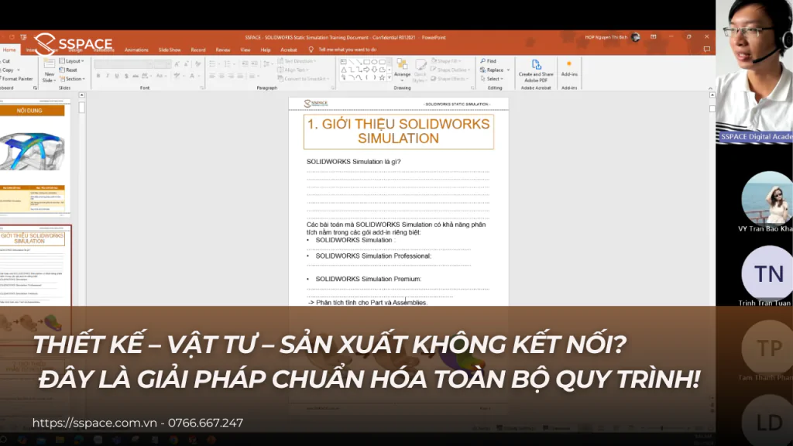Click the Clear All Formatting icon
The height and width of the screenshot is (446, 793).
(x=197, y=64)
